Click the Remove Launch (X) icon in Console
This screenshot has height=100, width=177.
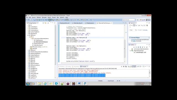pyautogui.click(x=124, y=67)
